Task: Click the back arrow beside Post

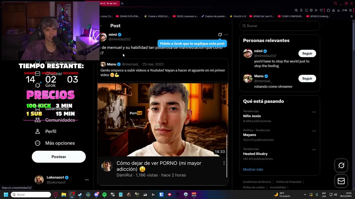Action: [101, 25]
